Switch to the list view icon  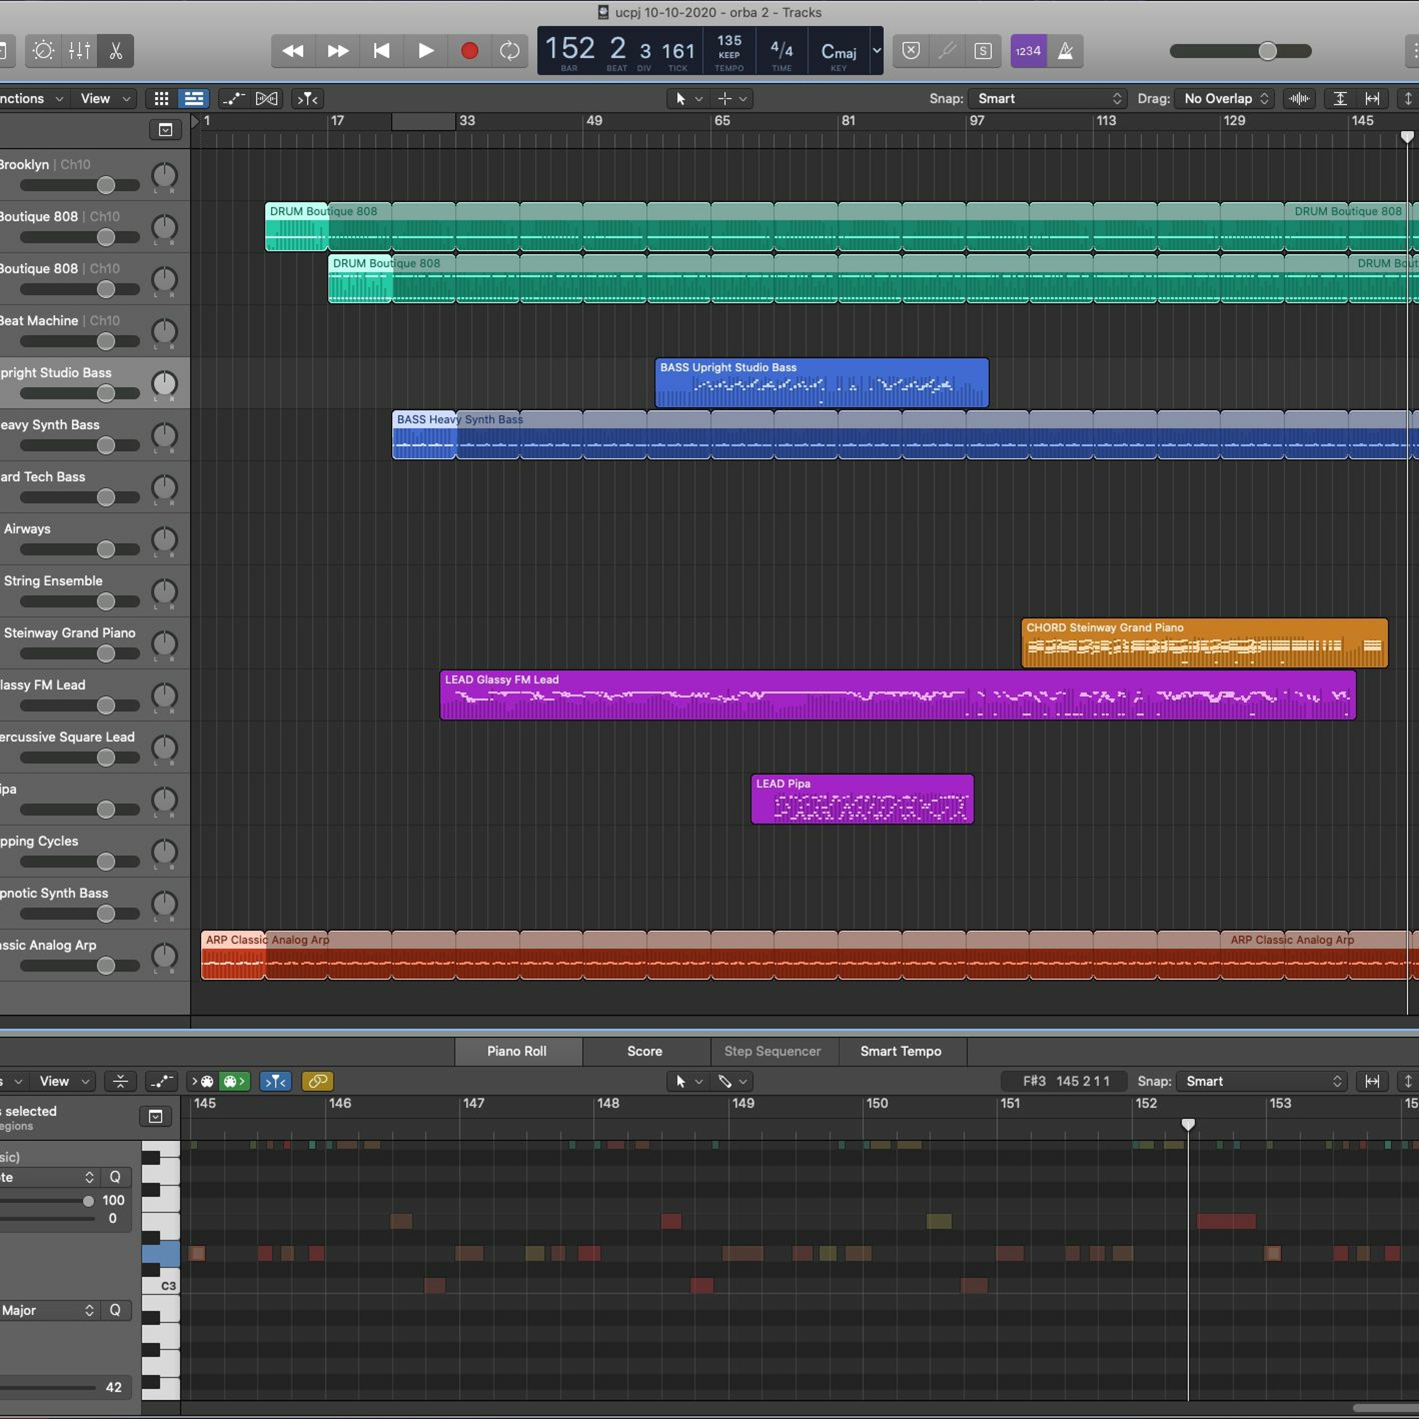[x=194, y=98]
